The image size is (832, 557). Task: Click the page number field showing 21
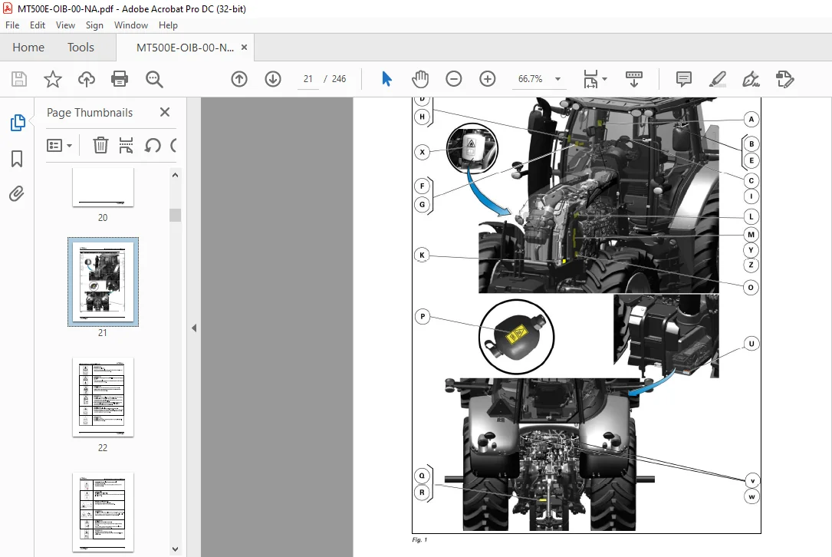coord(307,79)
